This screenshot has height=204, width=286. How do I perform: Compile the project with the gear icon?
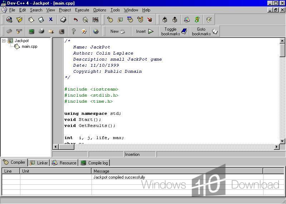coord(110,20)
